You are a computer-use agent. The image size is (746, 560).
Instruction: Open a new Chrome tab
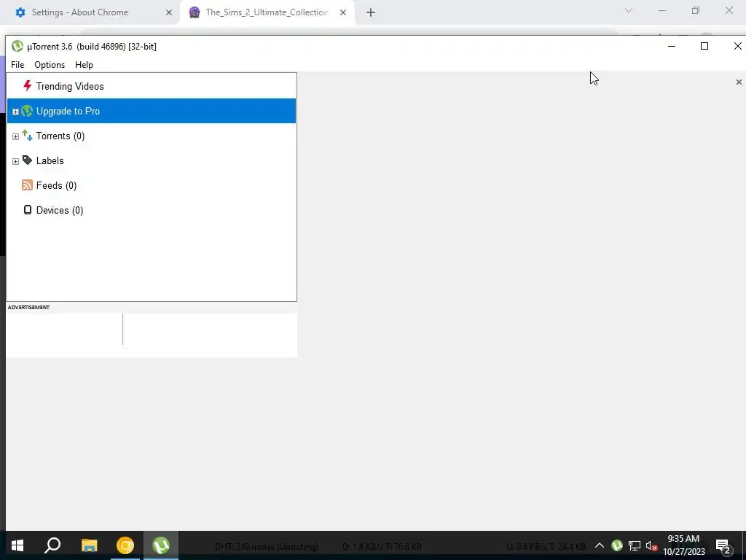371,12
